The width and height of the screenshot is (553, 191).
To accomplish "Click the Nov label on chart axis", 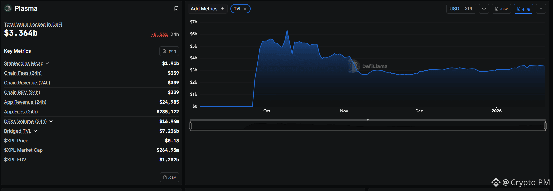I will (x=344, y=111).
